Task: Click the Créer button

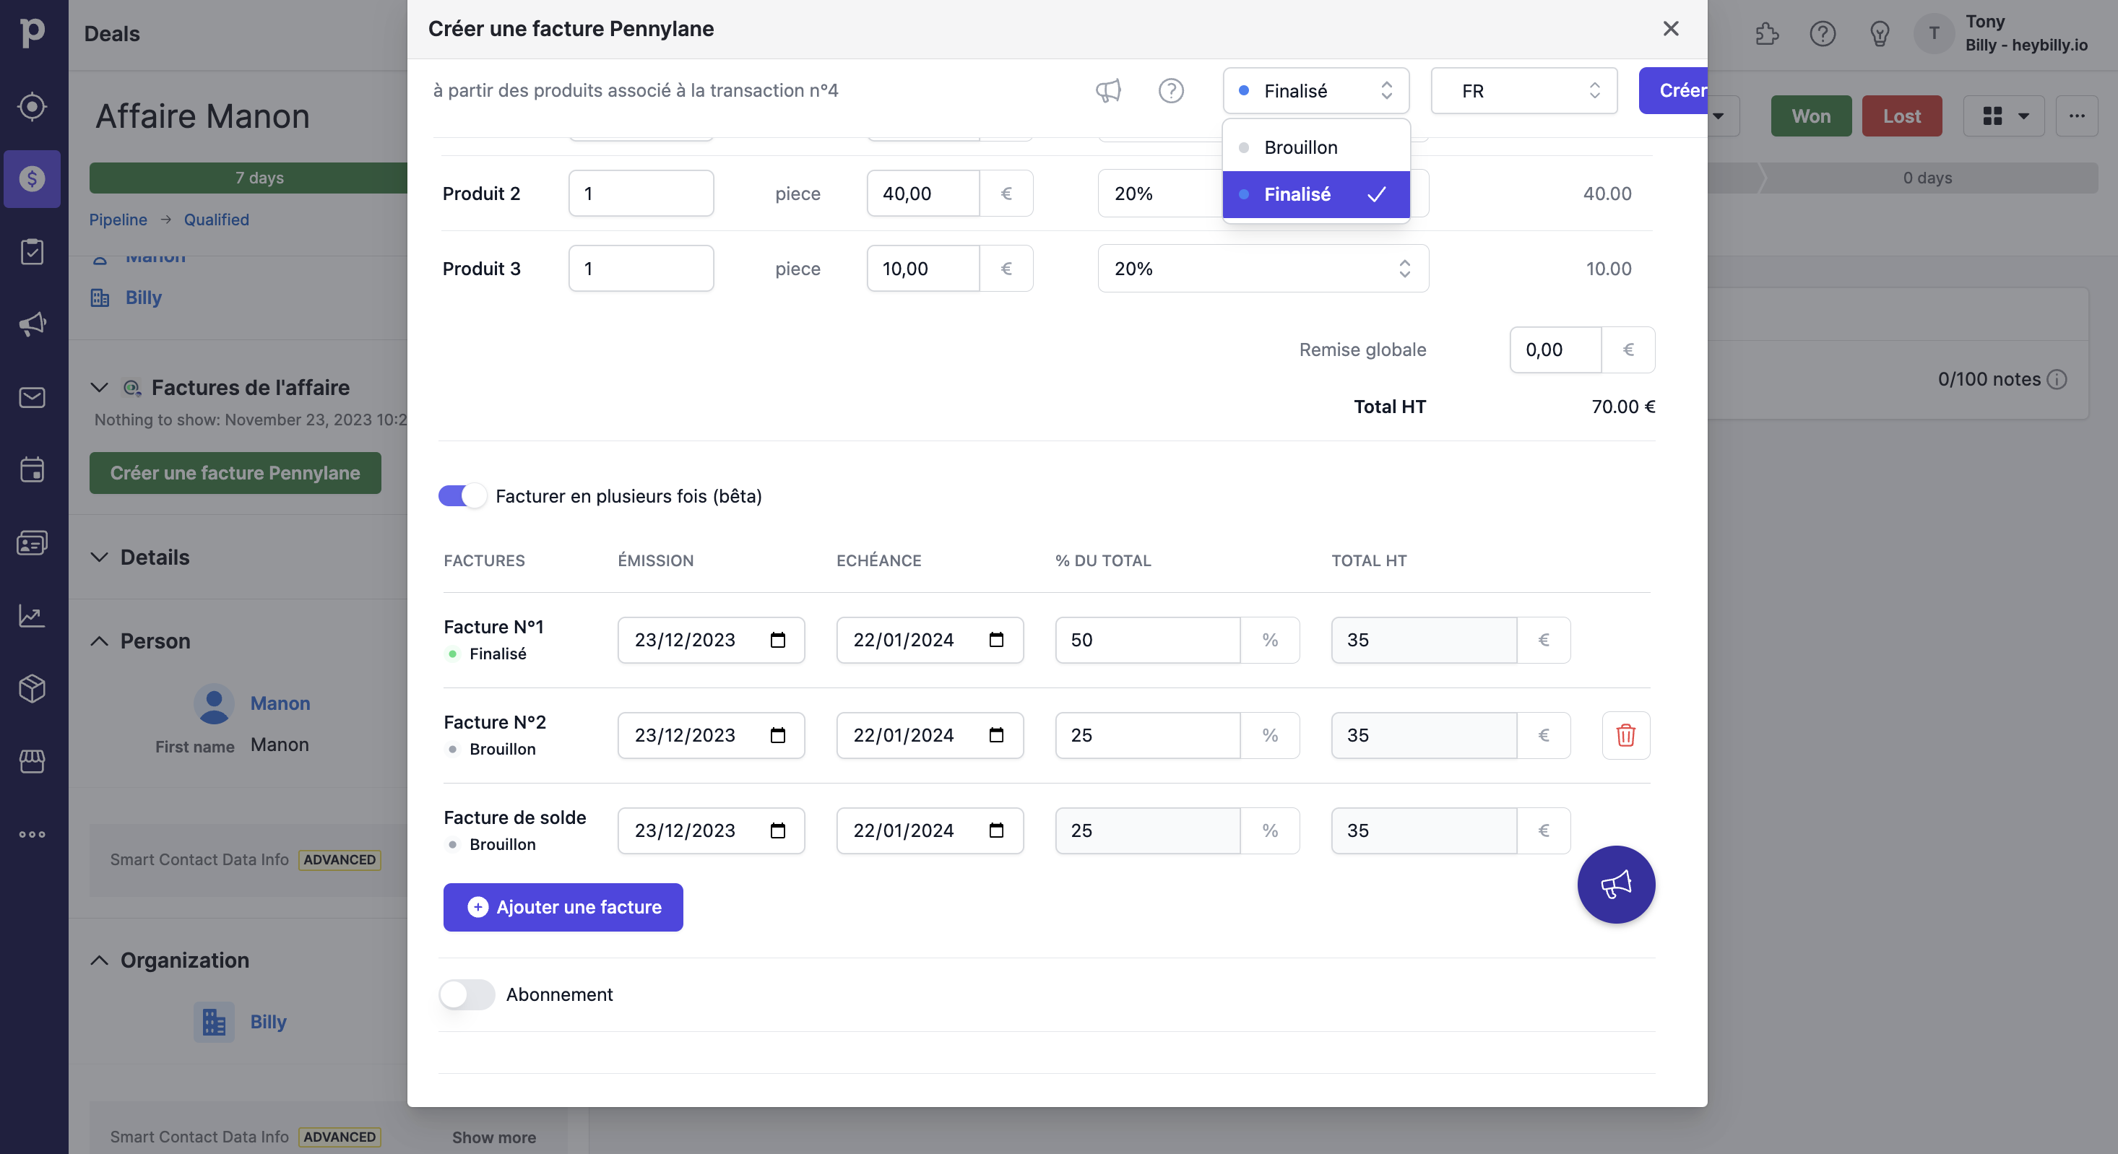Action: (x=1673, y=90)
